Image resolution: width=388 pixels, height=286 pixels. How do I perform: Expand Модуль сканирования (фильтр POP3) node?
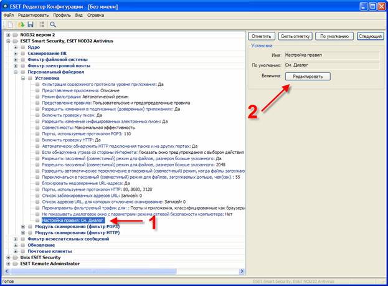point(23,227)
